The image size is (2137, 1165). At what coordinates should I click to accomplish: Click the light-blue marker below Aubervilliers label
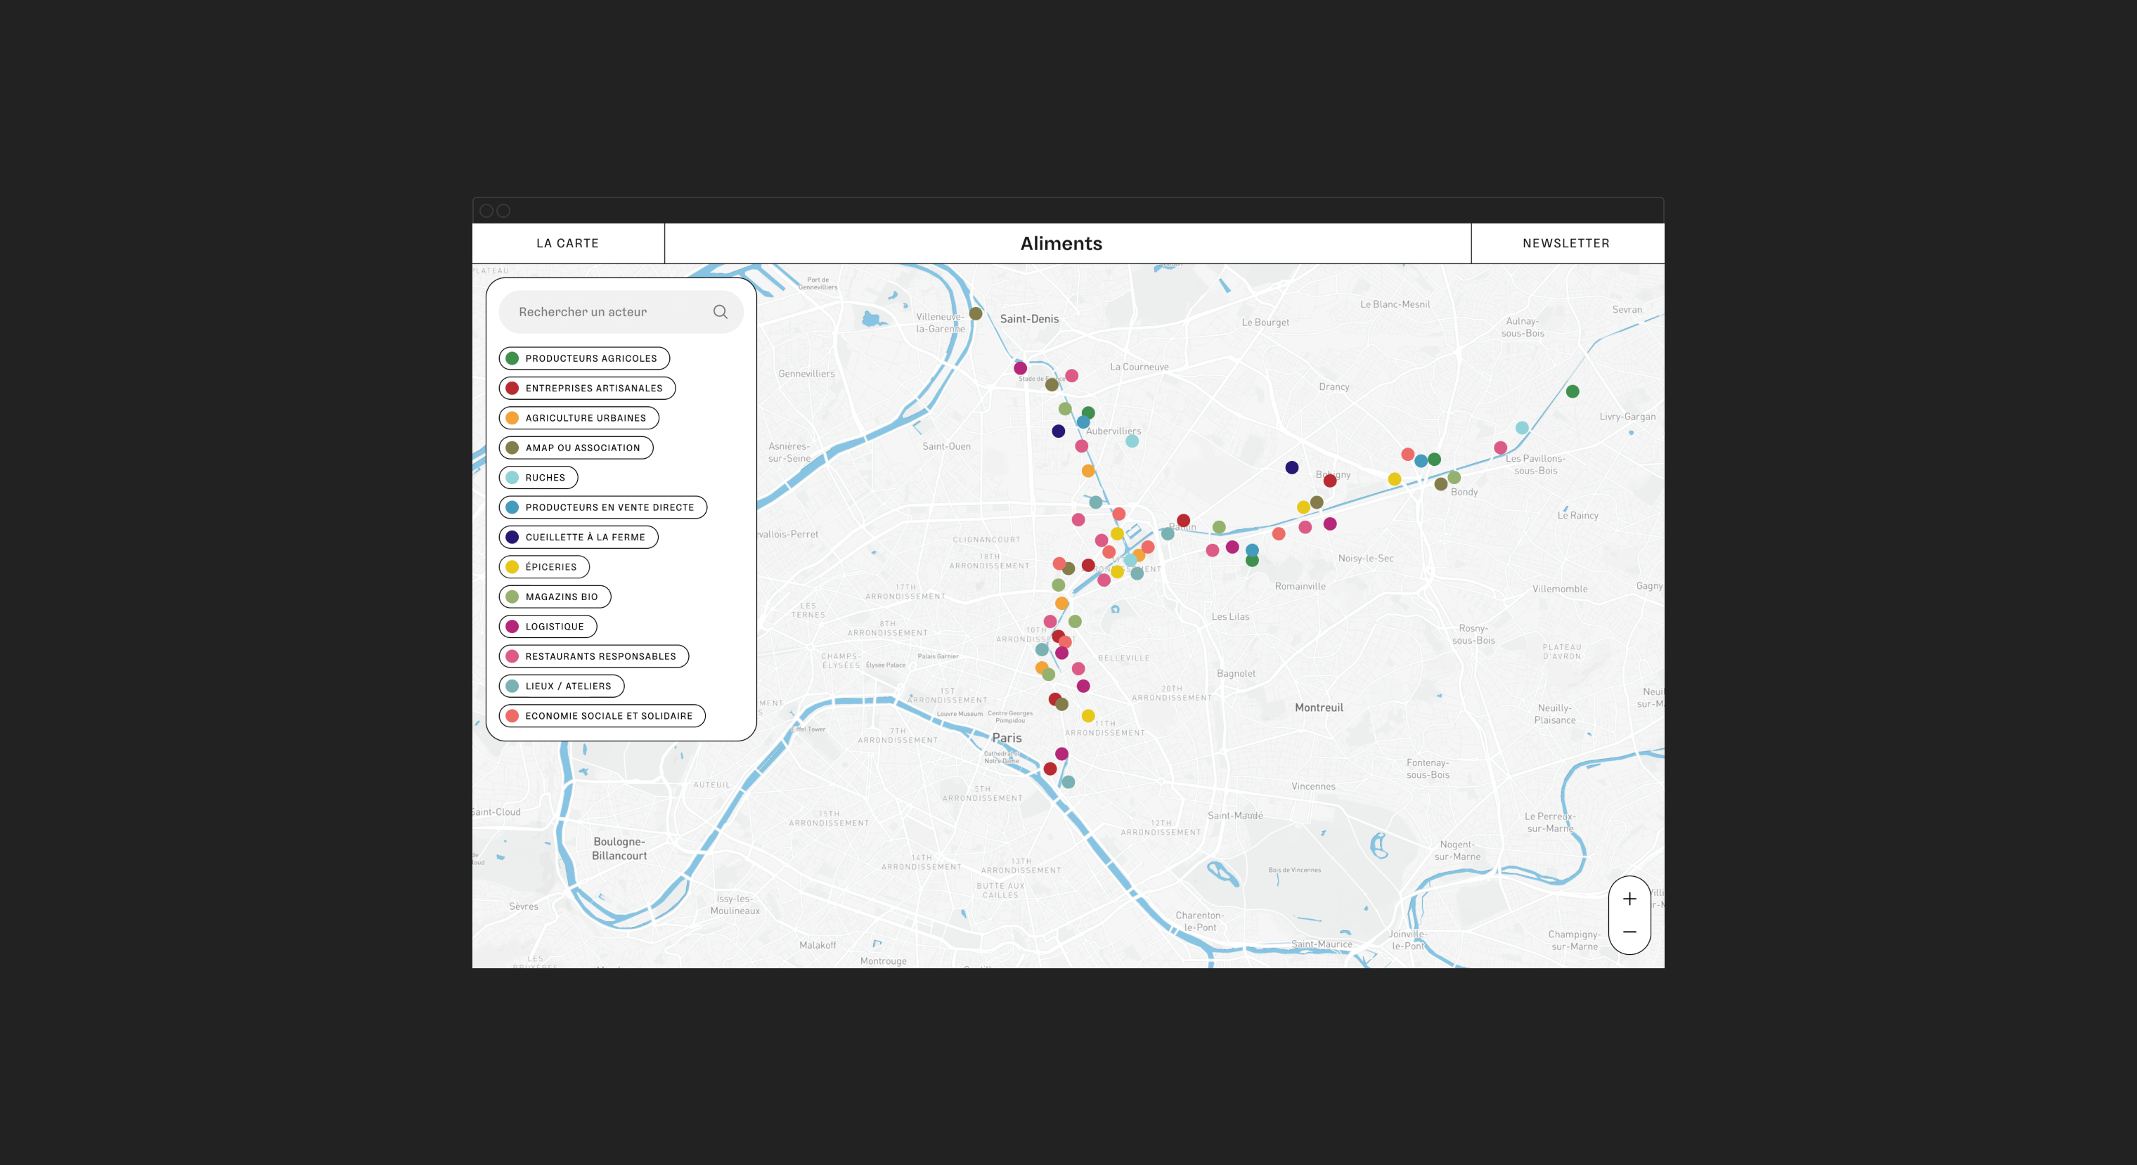(x=1132, y=441)
